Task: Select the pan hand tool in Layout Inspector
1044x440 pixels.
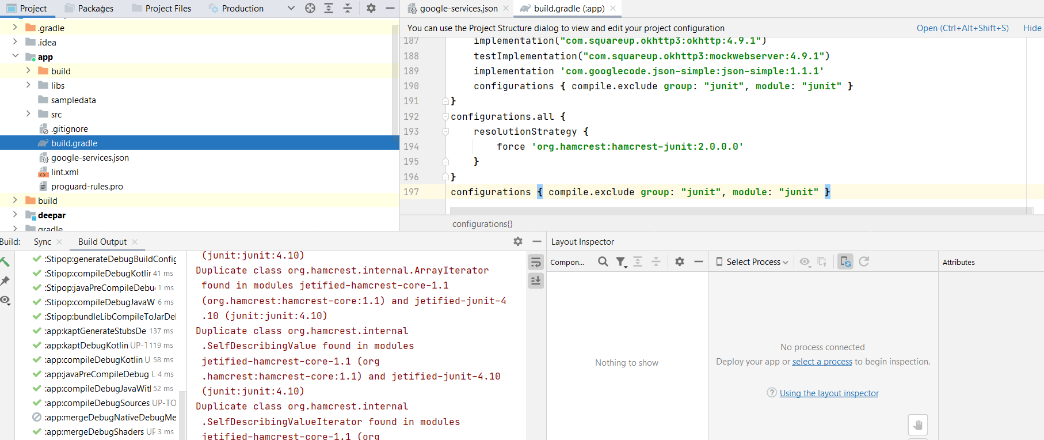Action: [x=918, y=425]
